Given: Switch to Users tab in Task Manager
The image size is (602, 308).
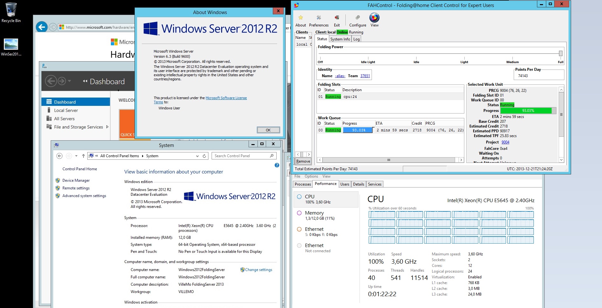Looking at the screenshot, I should click(345, 184).
